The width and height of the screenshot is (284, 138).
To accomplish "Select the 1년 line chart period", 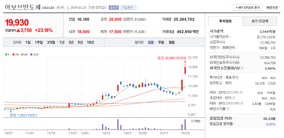I will tap(62, 42).
